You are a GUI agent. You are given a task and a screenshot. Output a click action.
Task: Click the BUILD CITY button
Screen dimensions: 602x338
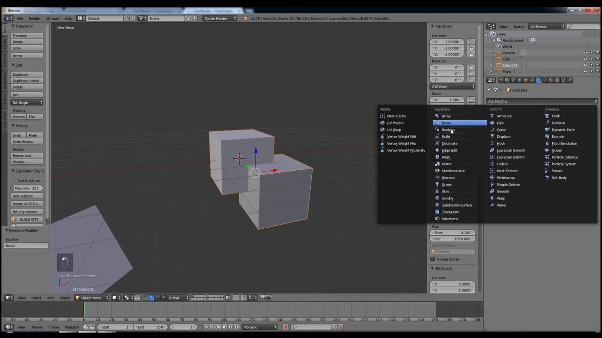[x=27, y=219]
